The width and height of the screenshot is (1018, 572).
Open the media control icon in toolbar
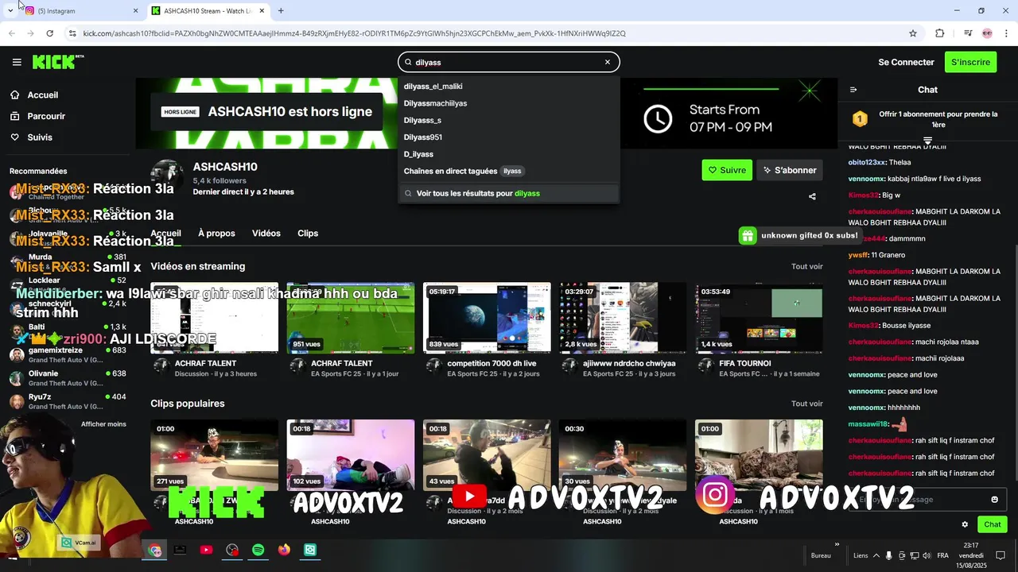pos(967,33)
